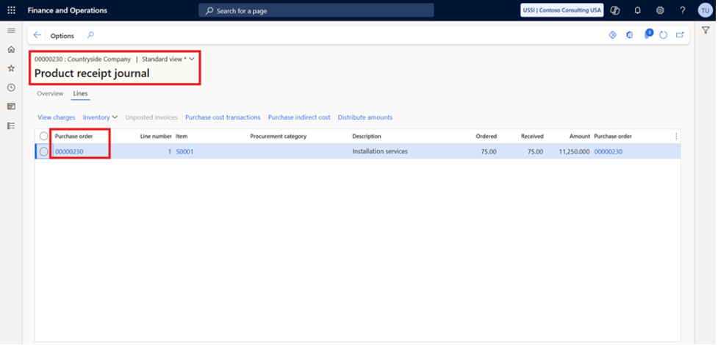Click the Finance and Operations title
Image resolution: width=718 pixels, height=345 pixels.
click(x=68, y=10)
